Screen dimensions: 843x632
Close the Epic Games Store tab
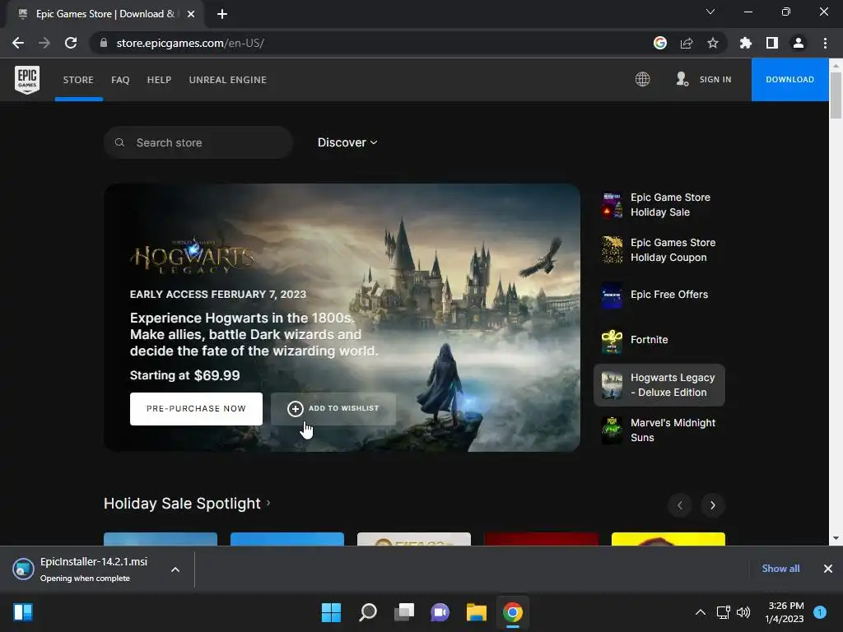click(191, 14)
